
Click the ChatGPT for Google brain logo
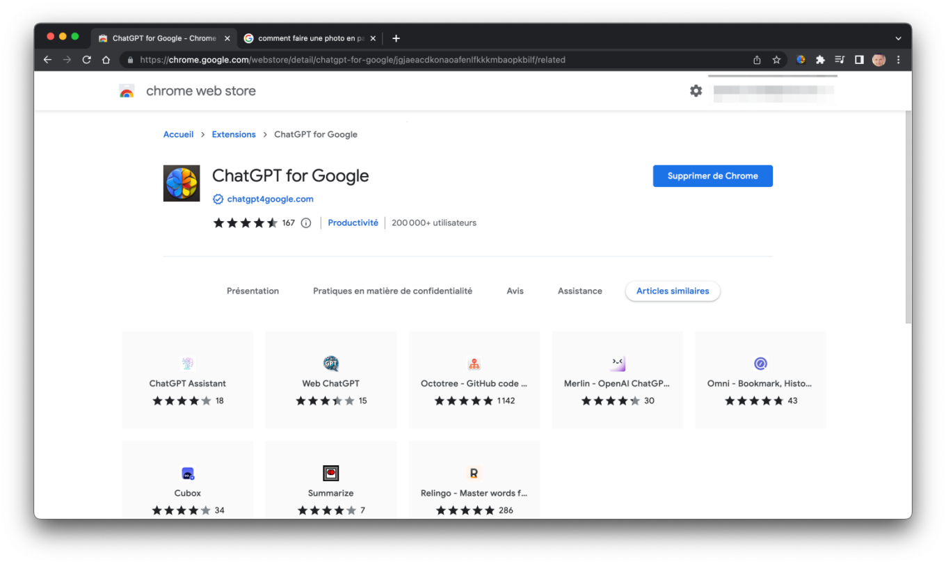[x=182, y=183]
